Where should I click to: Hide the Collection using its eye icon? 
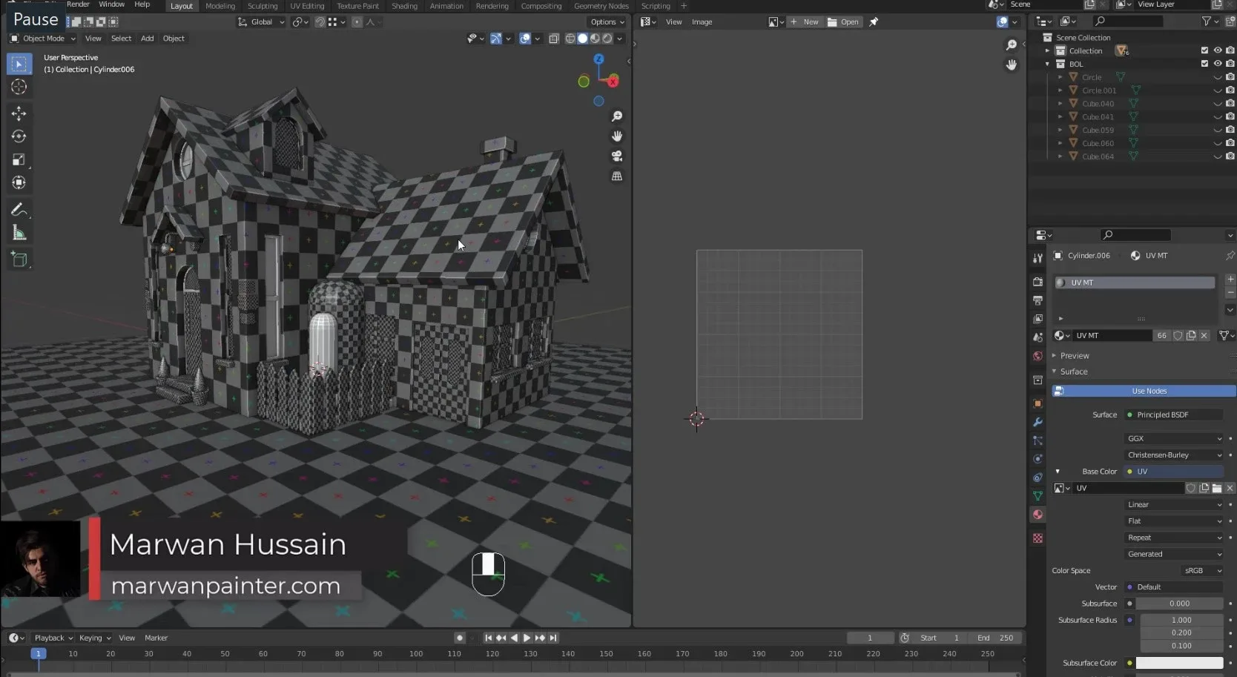pyautogui.click(x=1218, y=50)
